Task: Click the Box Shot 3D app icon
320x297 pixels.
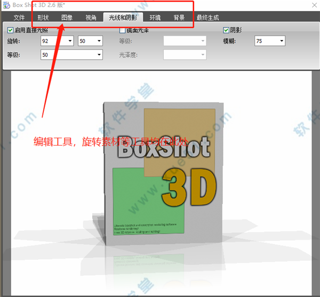Action: (x=6, y=5)
